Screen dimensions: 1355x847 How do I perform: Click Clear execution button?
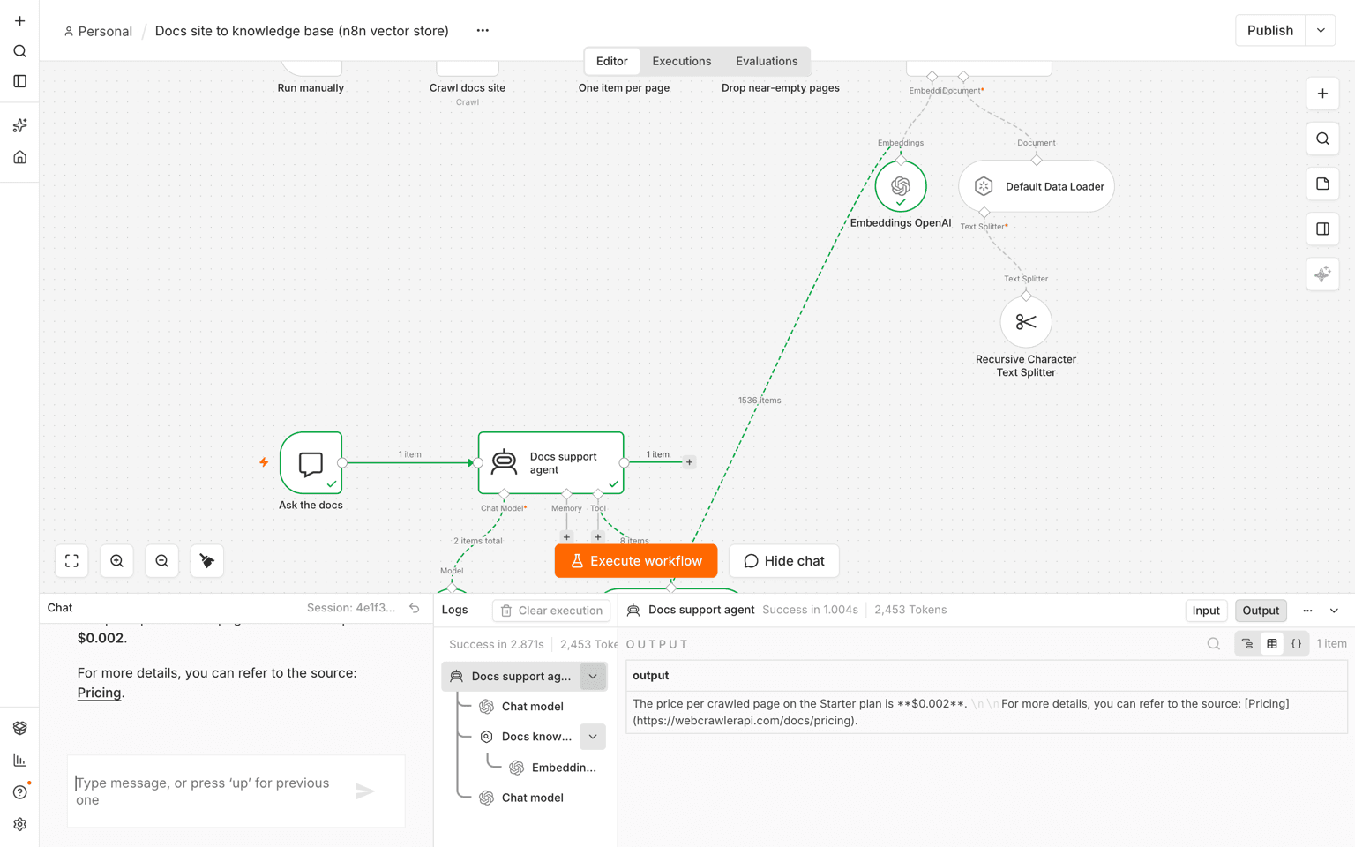click(x=551, y=611)
